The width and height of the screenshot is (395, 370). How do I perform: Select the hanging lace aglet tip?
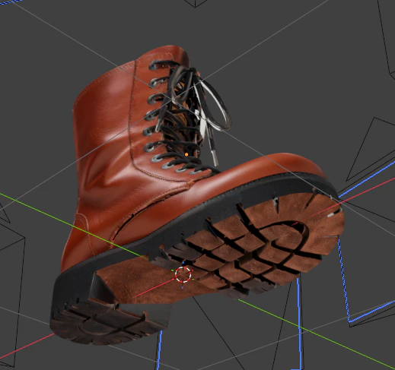215,157
